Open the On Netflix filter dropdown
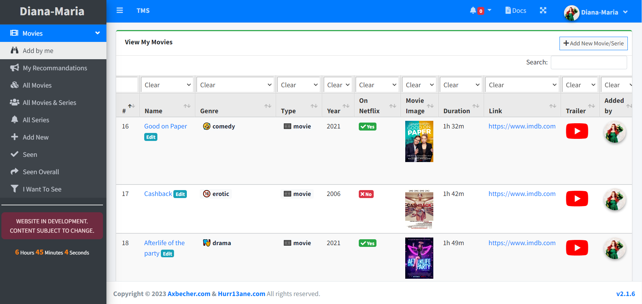The width and height of the screenshot is (642, 304). [x=377, y=85]
